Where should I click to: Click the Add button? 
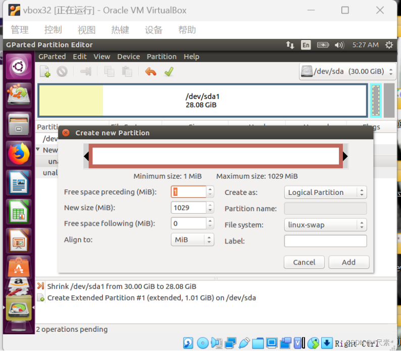tap(349, 262)
